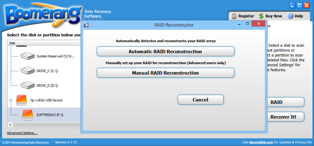Select SOFTPEDIA2 (F:\) tree row
314x146 pixels.
tap(44, 115)
